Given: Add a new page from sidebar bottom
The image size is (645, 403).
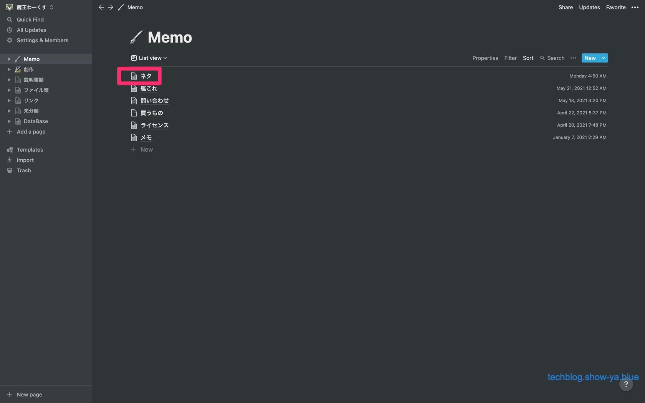Looking at the screenshot, I should [29, 395].
